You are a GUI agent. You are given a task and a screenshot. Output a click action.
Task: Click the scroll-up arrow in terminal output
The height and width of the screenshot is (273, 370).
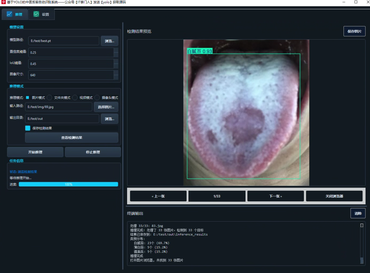click(362, 225)
